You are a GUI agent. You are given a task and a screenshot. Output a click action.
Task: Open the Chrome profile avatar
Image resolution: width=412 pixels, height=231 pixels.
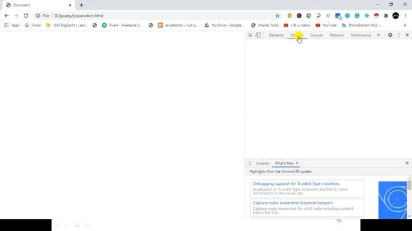click(x=396, y=15)
